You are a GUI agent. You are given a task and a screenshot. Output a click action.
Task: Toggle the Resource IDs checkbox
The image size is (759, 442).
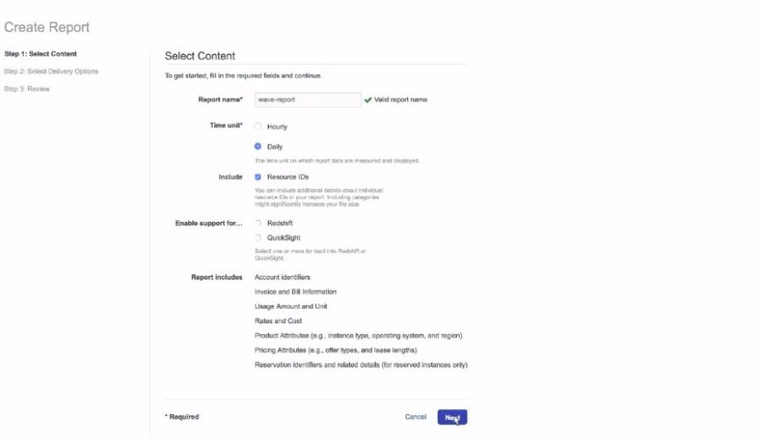tap(258, 176)
